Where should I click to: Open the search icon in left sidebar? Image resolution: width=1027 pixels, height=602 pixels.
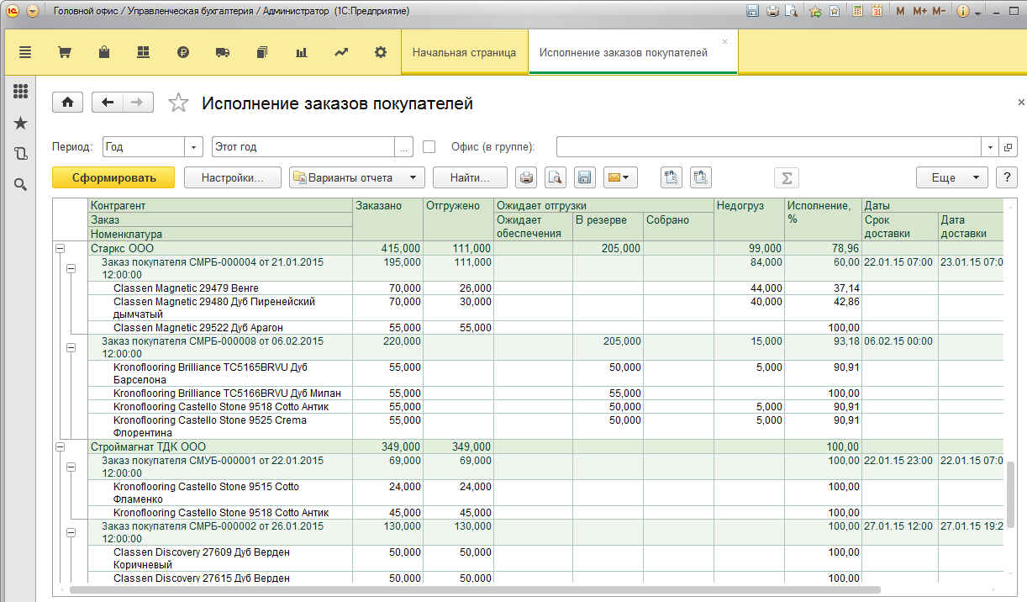(x=21, y=184)
